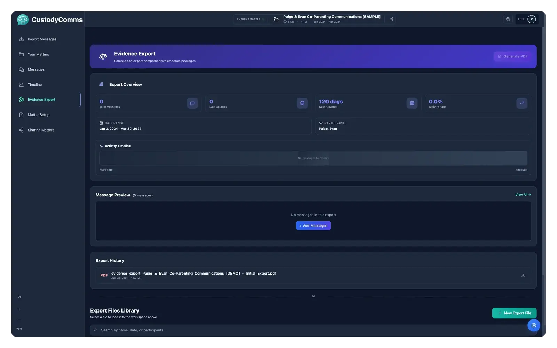Collapse section with double chevron

[x=313, y=297]
